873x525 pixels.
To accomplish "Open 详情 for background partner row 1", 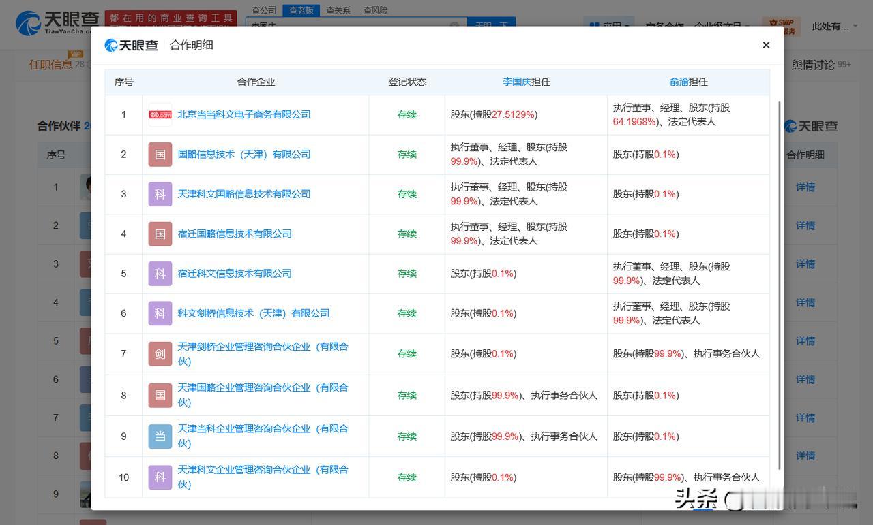I will 805,187.
